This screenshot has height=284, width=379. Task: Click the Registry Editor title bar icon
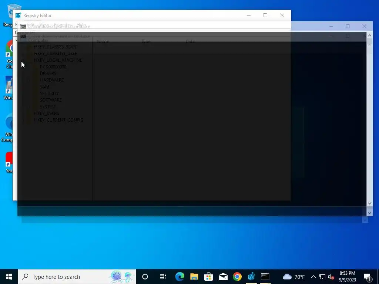click(x=18, y=16)
